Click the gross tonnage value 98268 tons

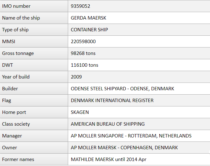pyautogui.click(x=83, y=53)
